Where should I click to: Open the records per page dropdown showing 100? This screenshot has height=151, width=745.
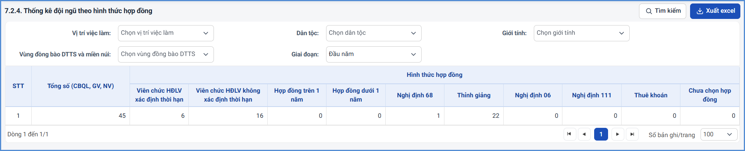[719, 134]
